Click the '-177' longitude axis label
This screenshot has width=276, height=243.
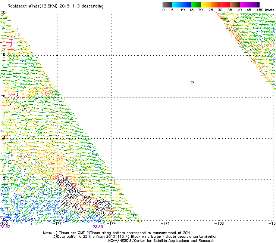(x=57, y=224)
